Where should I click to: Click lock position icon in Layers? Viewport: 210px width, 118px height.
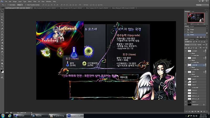coord(194,48)
